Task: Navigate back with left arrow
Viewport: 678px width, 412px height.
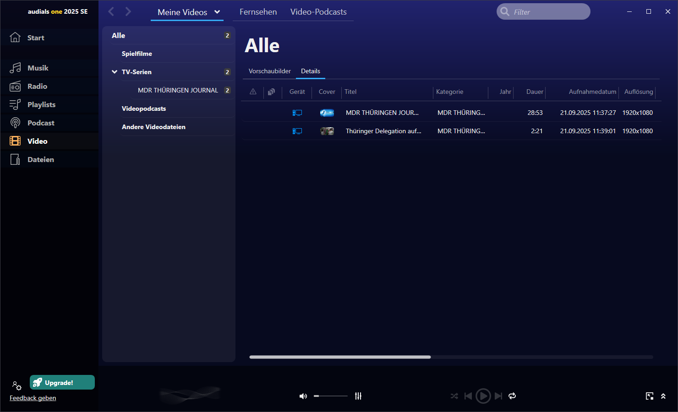Action: pos(111,11)
